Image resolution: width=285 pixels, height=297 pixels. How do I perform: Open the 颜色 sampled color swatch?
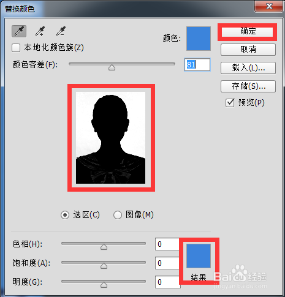(x=199, y=39)
